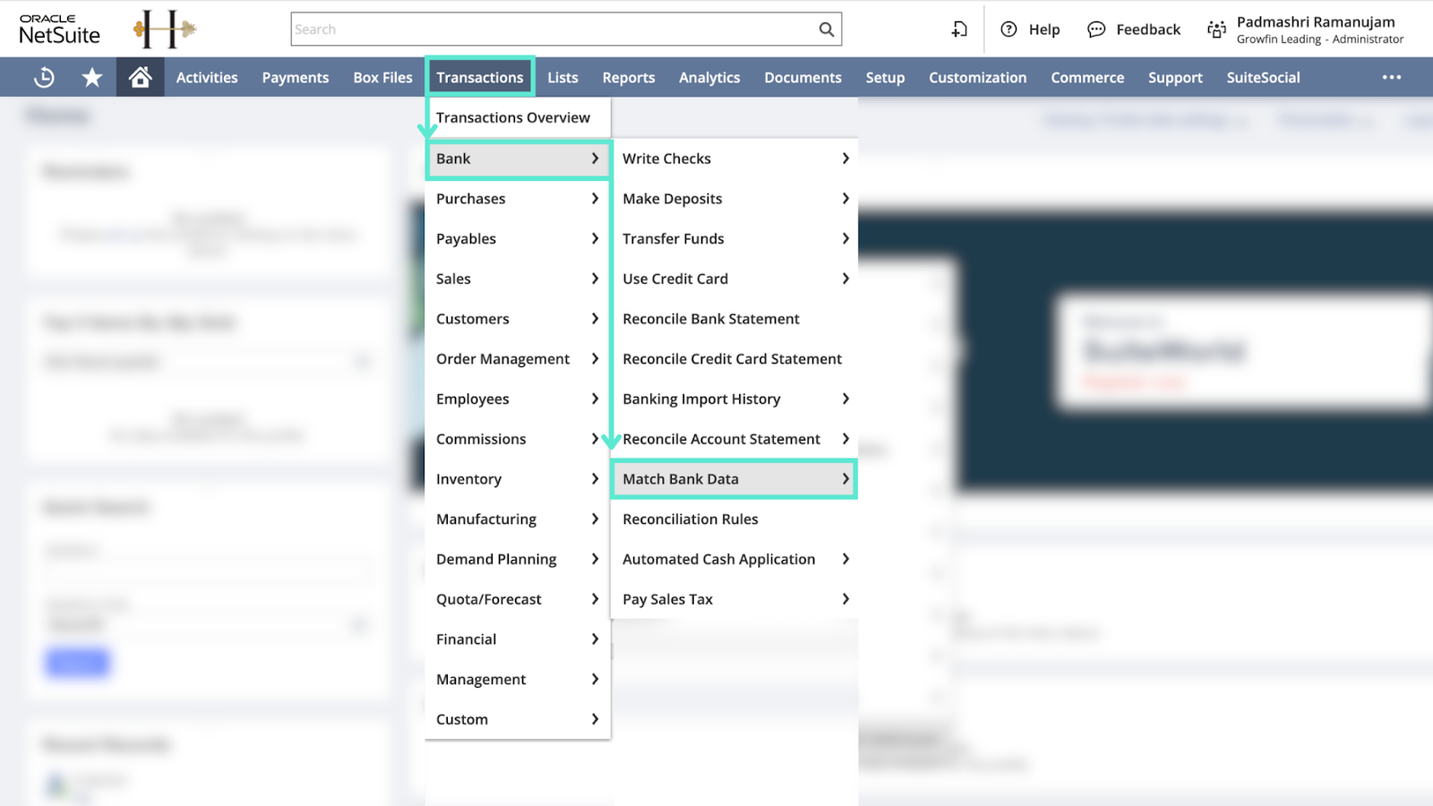
Task: Choose Automated Cash Application
Action: 734,559
